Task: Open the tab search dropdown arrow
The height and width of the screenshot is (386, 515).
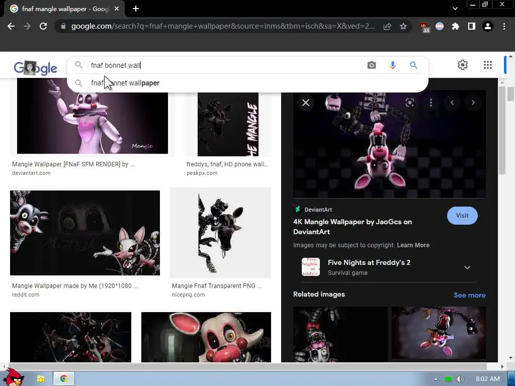Action: (455, 9)
